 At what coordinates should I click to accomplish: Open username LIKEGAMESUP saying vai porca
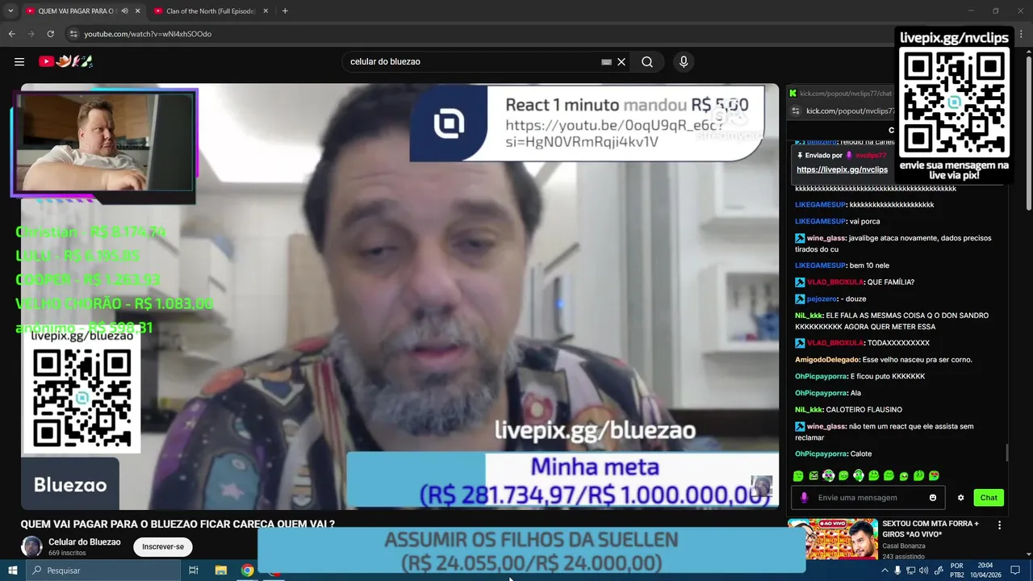click(820, 221)
